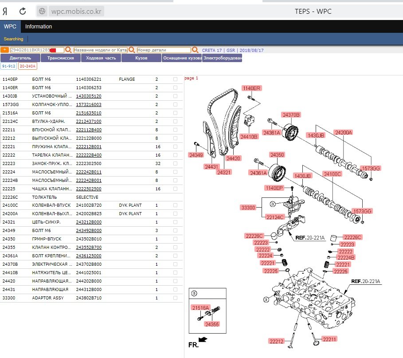Click diagram label 24321
403x358 pixels.
(x=224, y=172)
